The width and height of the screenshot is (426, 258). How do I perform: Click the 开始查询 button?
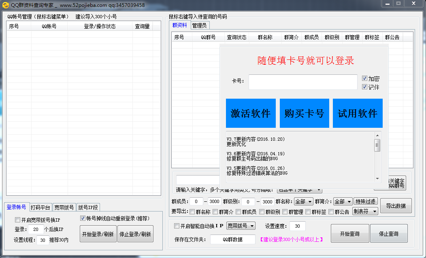click(350, 234)
